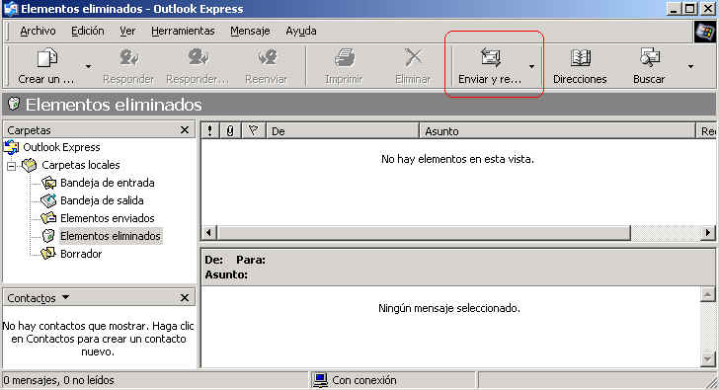The height and width of the screenshot is (390, 719).
Task: Click preview pane scroll down arrow
Action: [x=707, y=359]
